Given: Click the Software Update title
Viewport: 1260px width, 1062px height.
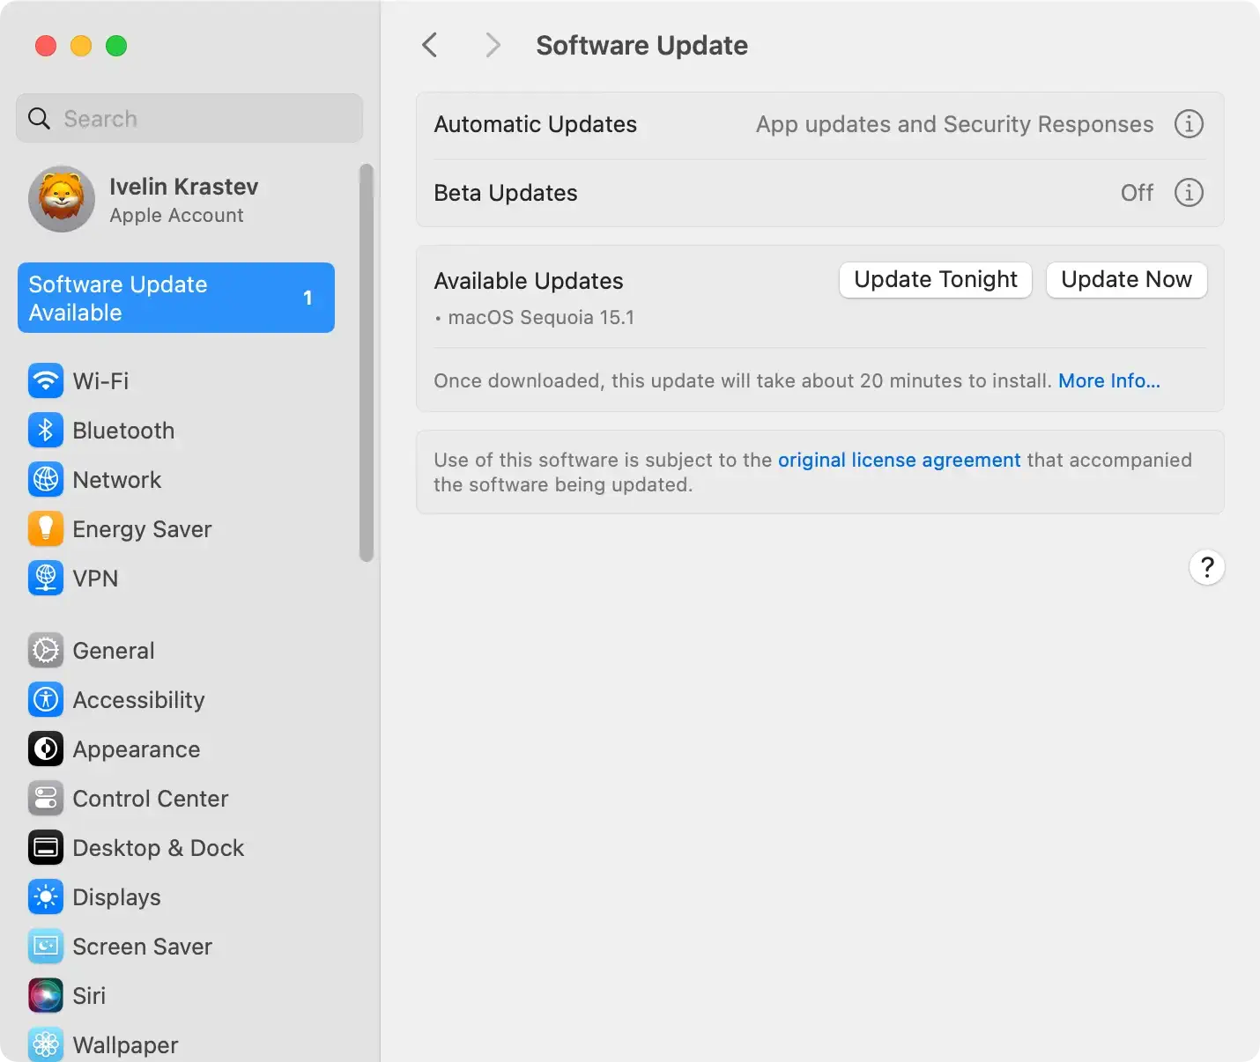Looking at the screenshot, I should pos(641,45).
